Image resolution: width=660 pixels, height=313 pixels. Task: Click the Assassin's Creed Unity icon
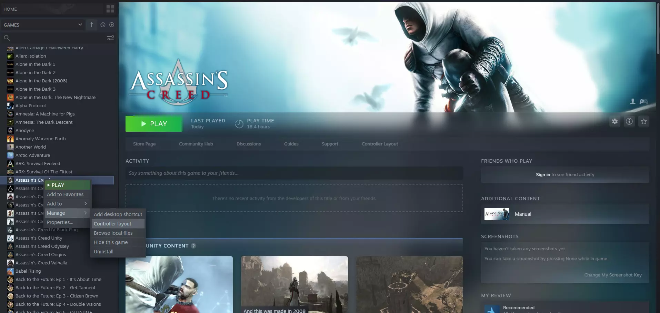[x=10, y=238]
